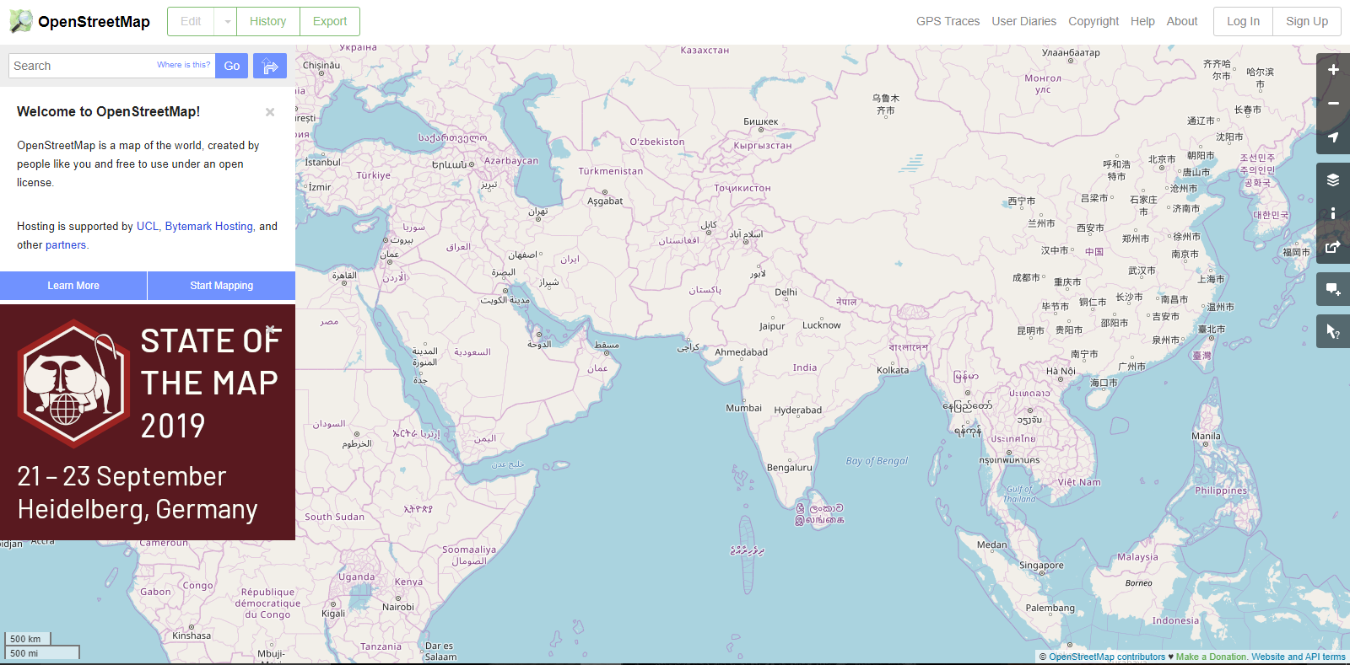Click the Sign Up button
Image resolution: width=1350 pixels, height=665 pixels.
(x=1307, y=21)
